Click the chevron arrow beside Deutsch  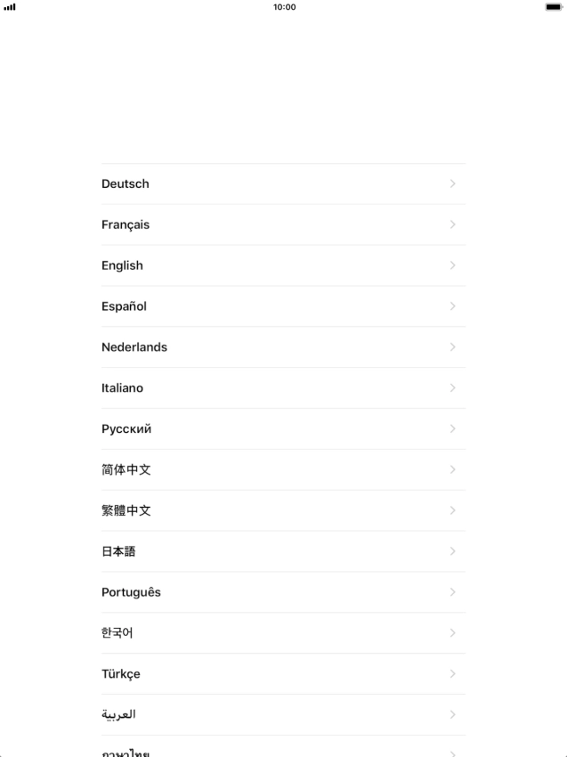(x=453, y=183)
